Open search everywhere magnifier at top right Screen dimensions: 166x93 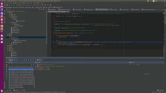click(x=165, y=5)
